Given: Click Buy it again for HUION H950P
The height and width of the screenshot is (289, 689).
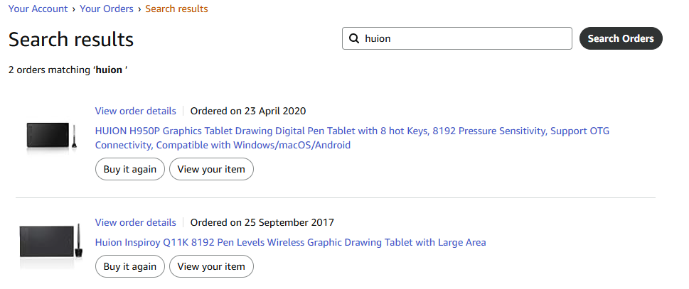Looking at the screenshot, I should 130,169.
